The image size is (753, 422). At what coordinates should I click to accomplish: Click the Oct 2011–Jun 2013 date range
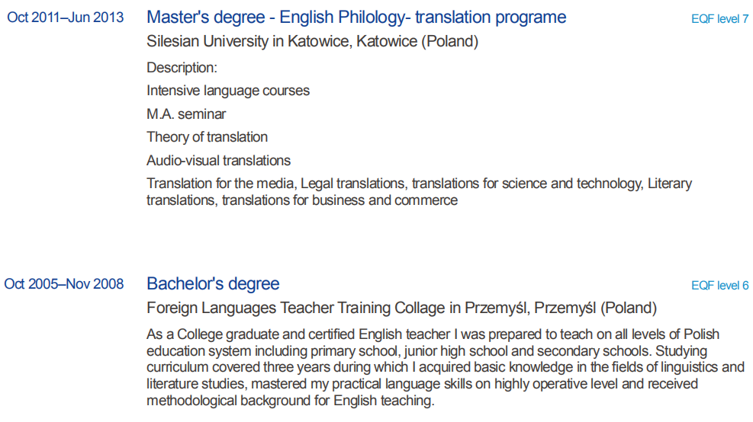(x=66, y=18)
